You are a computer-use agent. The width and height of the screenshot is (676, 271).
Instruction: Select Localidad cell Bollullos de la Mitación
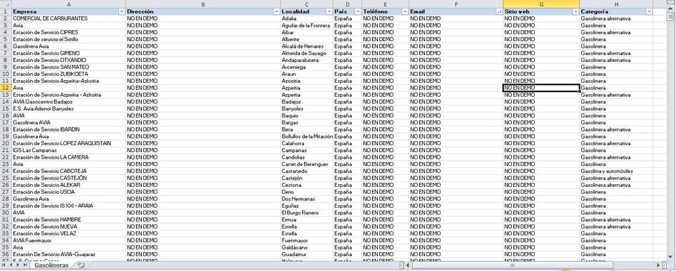(x=307, y=136)
